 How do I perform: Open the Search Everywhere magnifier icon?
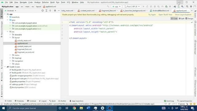click(187, 6)
